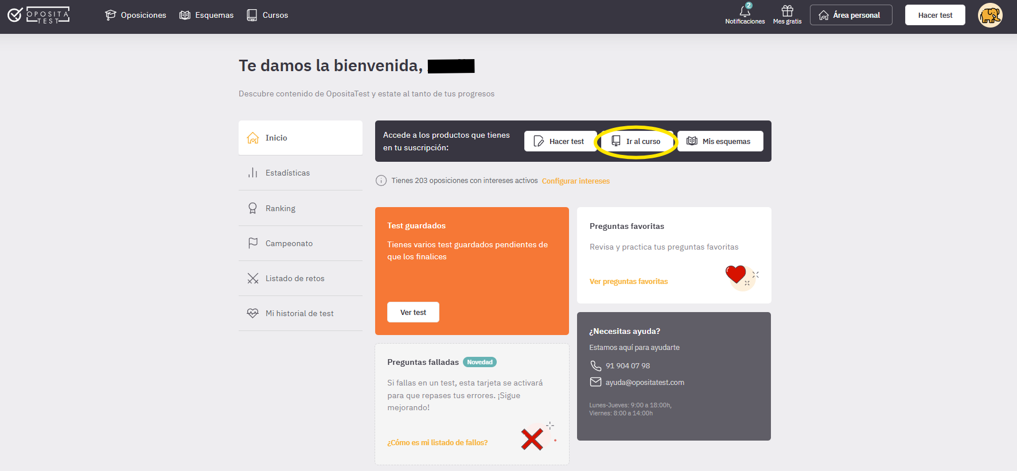This screenshot has width=1017, height=471.
Task: Click the red X failed-questions icon
Action: click(x=532, y=439)
